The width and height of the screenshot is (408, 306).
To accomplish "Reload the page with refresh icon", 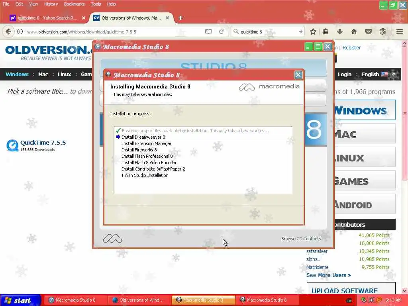I will (x=222, y=31).
